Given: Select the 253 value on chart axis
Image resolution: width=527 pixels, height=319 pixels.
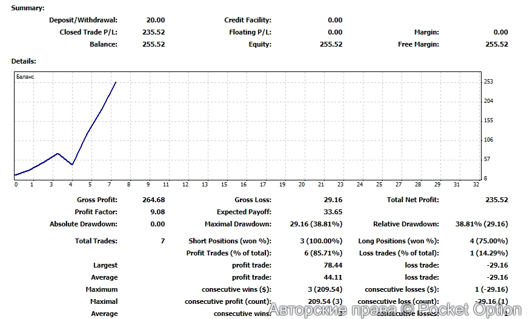Looking at the screenshot, I should [x=488, y=82].
